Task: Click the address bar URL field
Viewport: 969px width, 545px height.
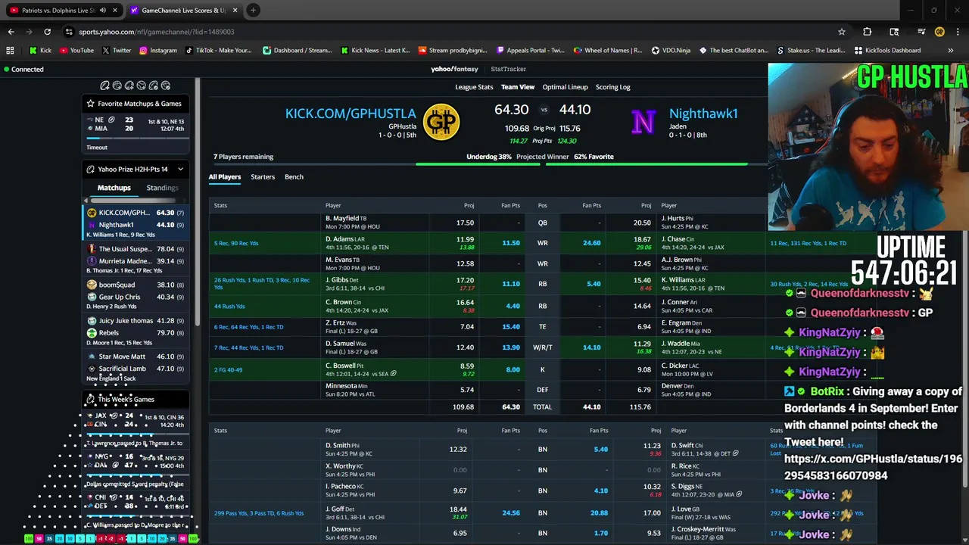Action: coord(454,32)
